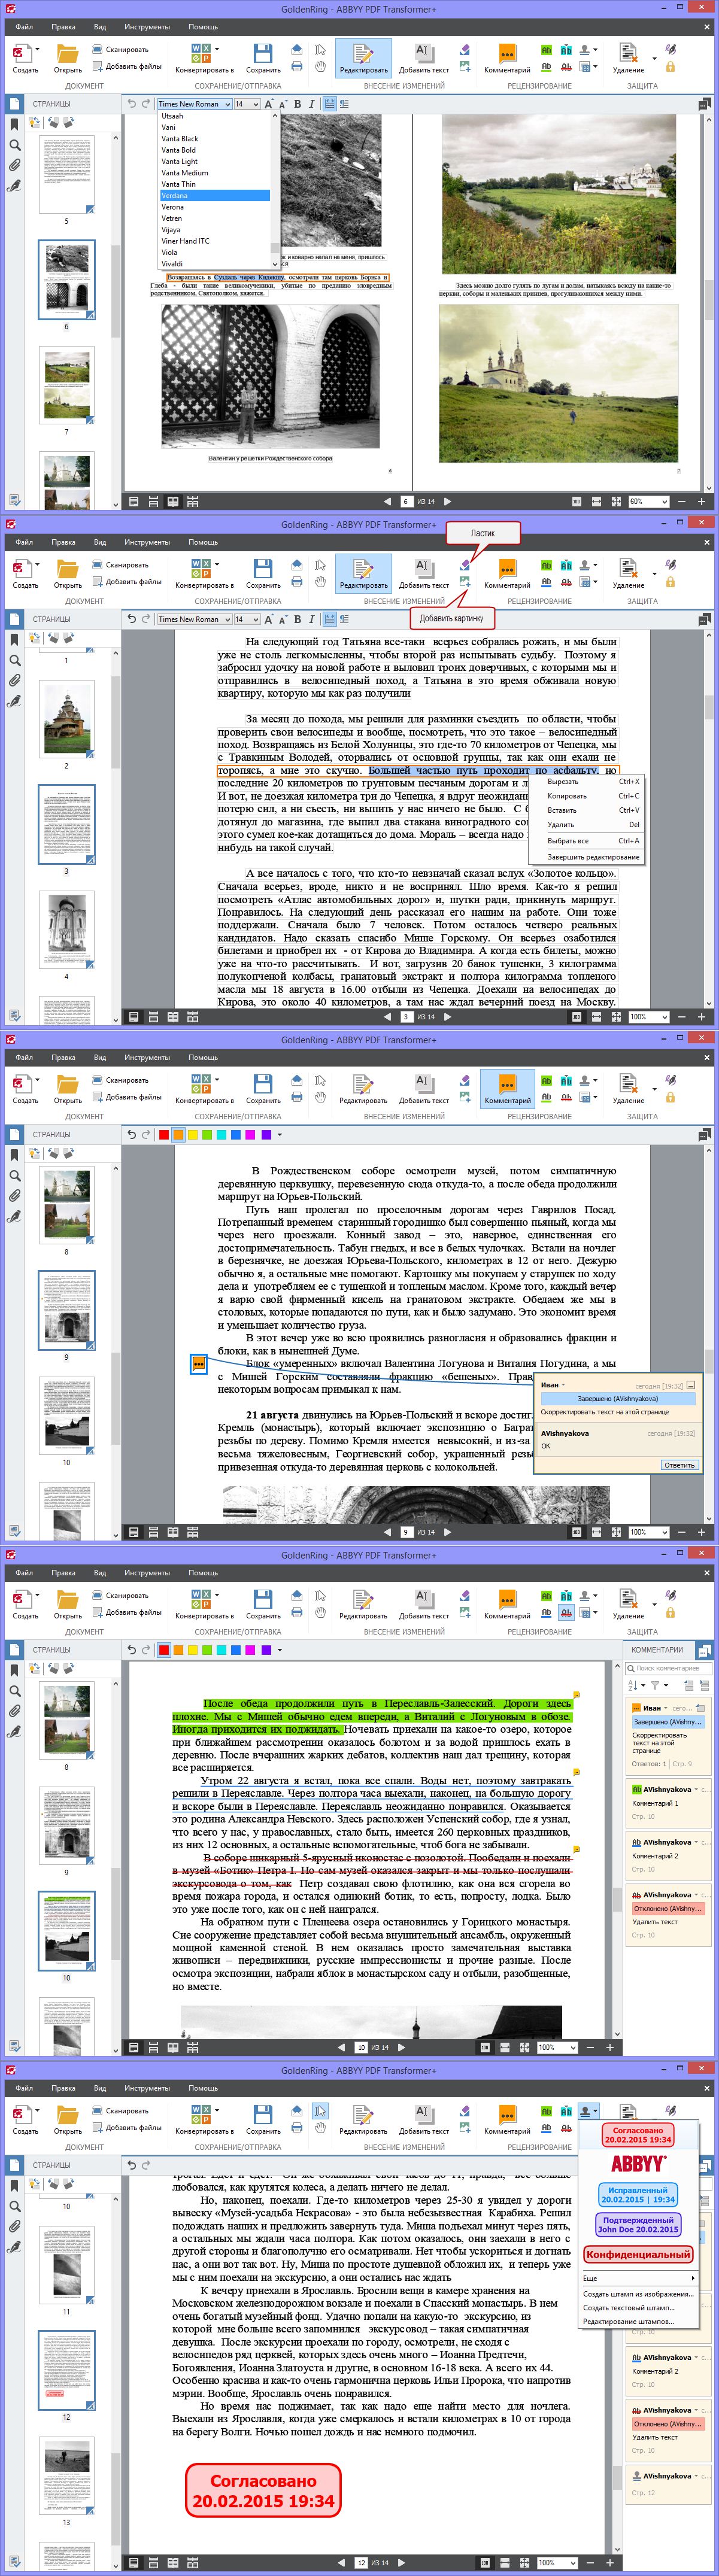Select the Hand tool in the font-list window

(320, 66)
